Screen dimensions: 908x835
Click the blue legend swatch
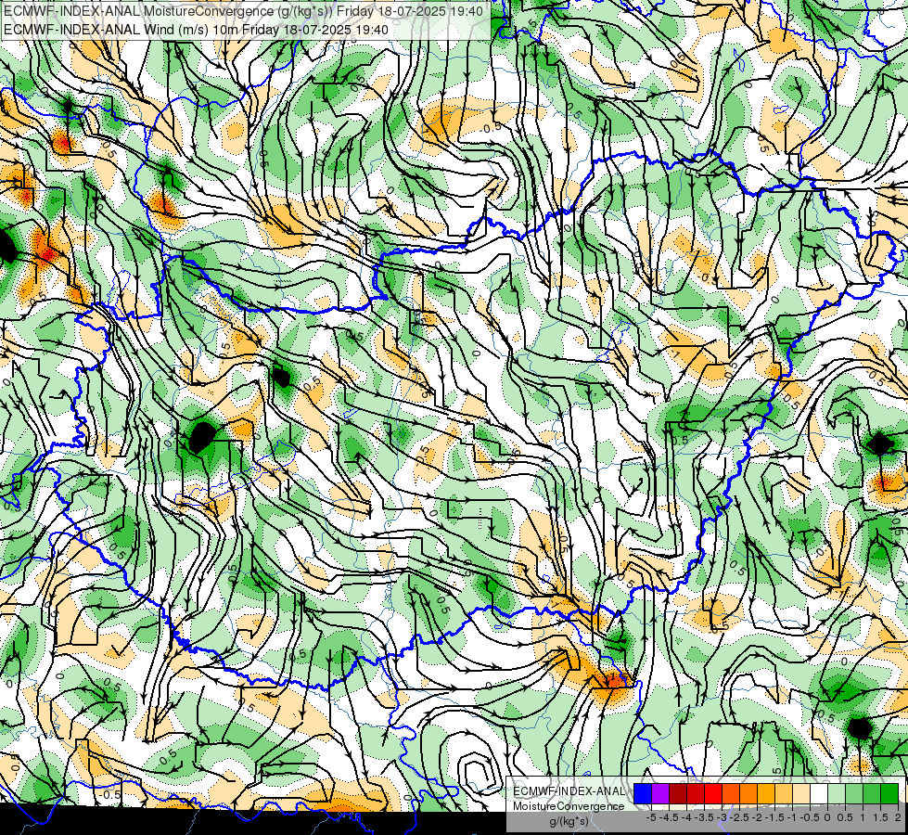pos(643,793)
